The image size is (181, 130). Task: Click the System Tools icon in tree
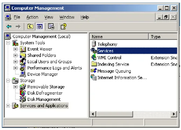point(15,43)
